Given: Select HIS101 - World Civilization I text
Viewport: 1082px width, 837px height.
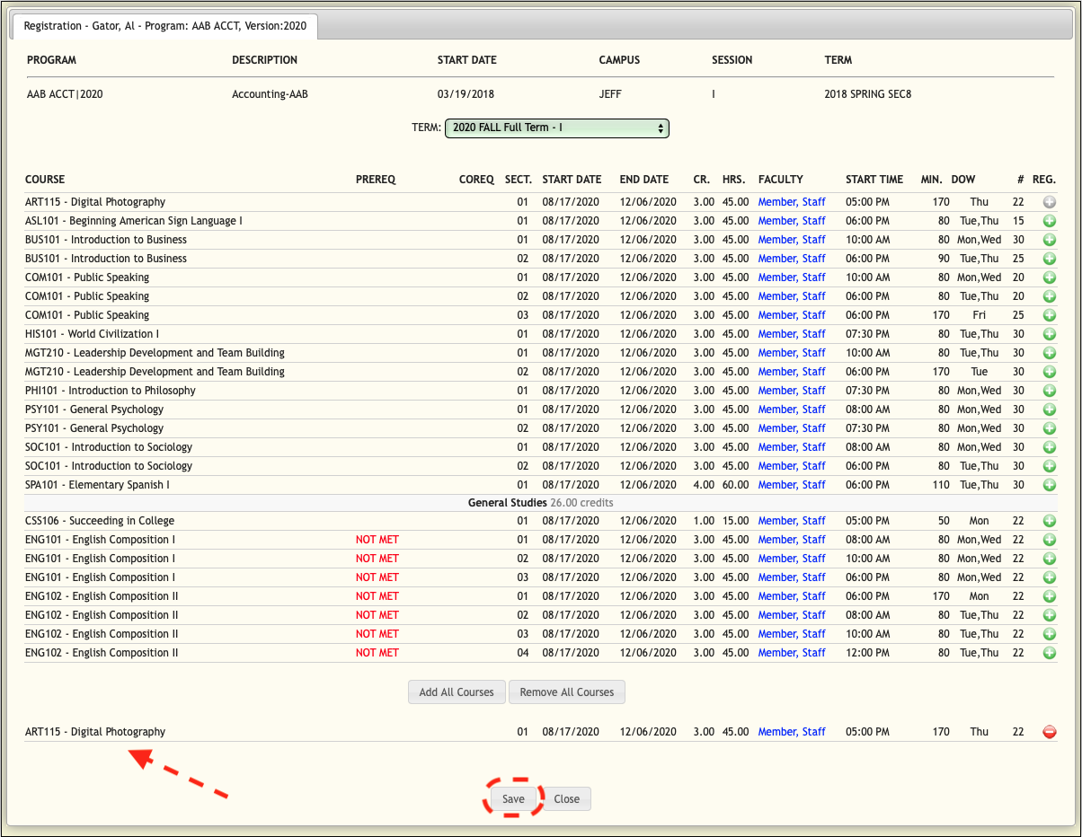Looking at the screenshot, I should (x=92, y=334).
